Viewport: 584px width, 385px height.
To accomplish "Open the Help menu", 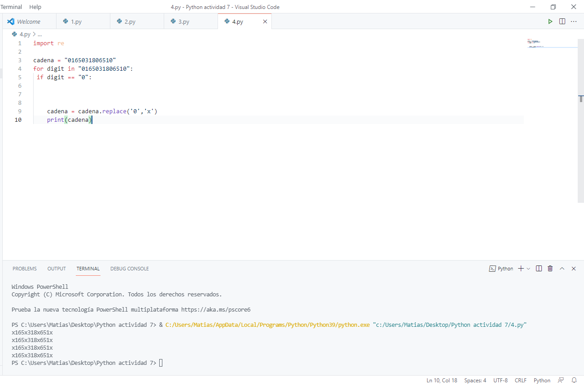I will coord(35,7).
